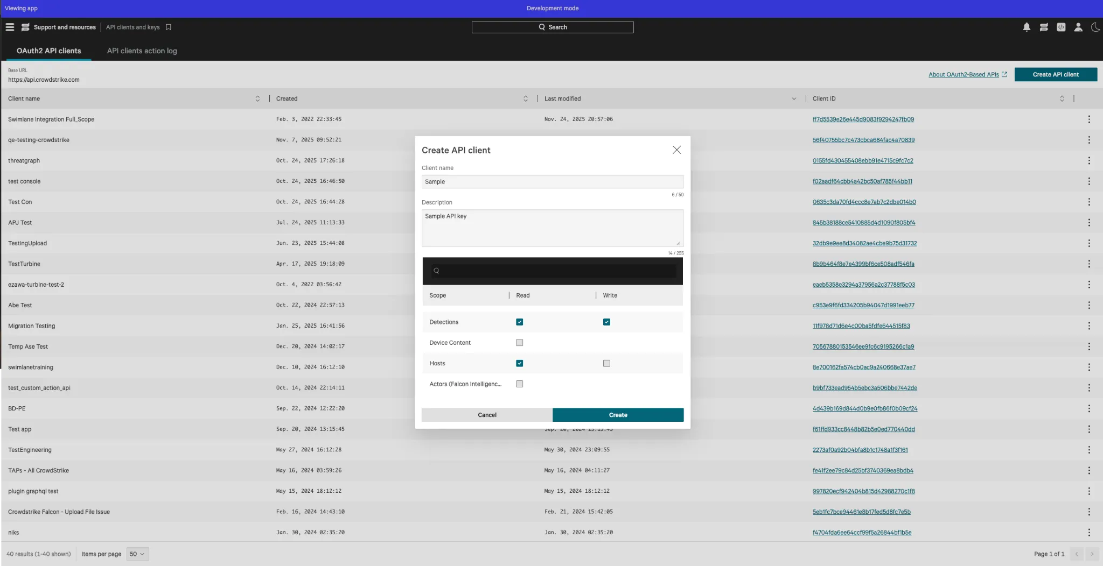Sort by Last modified column arrow
The image size is (1103, 566).
pos(794,98)
